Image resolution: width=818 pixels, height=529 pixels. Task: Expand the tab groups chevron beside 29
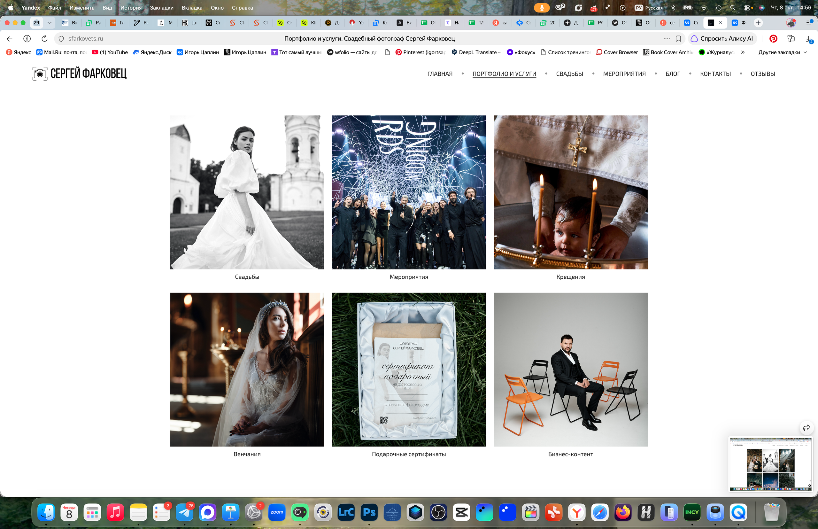[50, 23]
